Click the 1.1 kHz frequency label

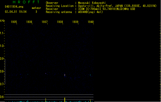pyautogui.click(x=2, y=33)
